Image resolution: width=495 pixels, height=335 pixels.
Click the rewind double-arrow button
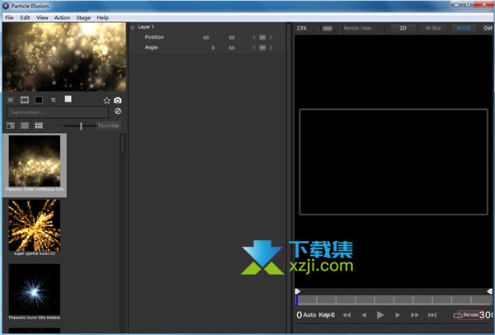[x=346, y=315]
